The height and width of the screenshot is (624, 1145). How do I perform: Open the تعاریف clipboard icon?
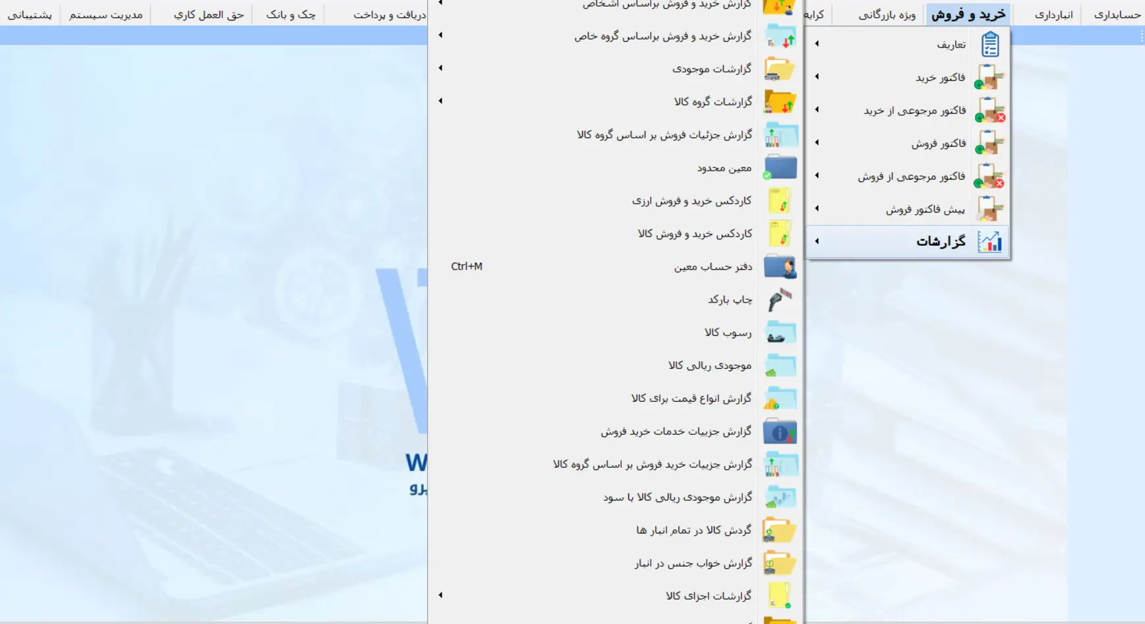coord(989,44)
